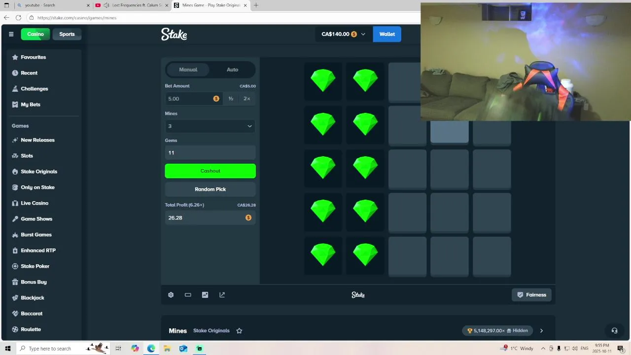Reload the page with the browser refresh icon
The width and height of the screenshot is (631, 355).
click(x=18, y=17)
